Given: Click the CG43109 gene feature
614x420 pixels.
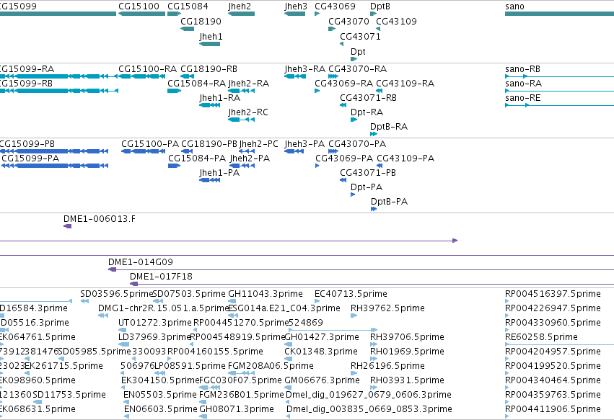Looking at the screenshot, I should [378, 29].
